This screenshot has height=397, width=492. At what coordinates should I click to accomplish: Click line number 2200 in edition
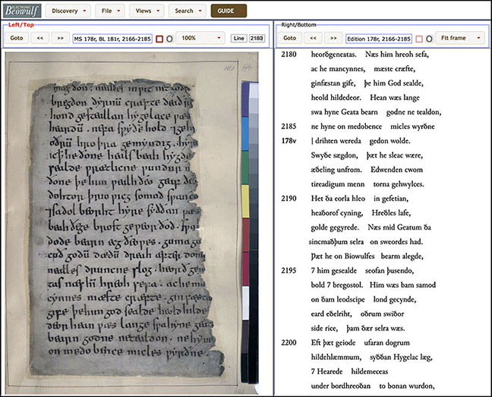[x=289, y=342]
